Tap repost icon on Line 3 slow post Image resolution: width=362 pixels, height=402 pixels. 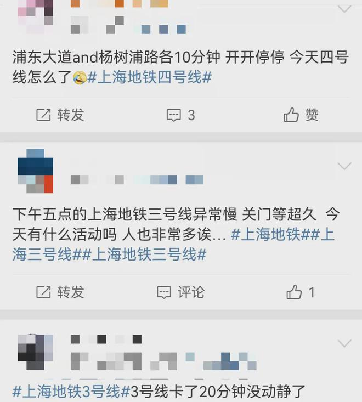point(43,292)
